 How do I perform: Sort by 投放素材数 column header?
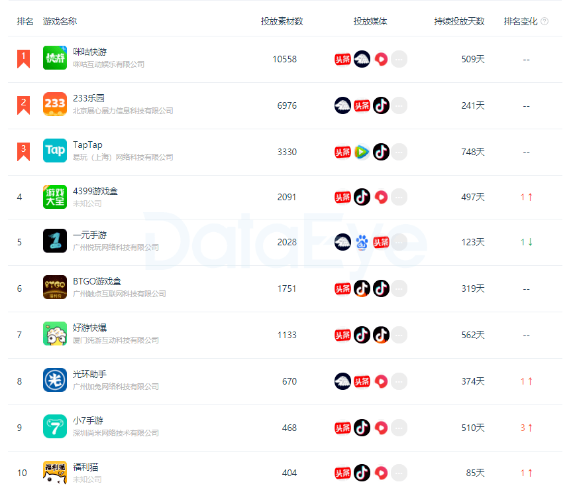(x=282, y=21)
